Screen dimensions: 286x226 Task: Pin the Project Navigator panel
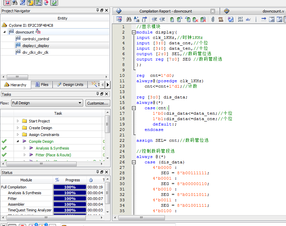98,11
